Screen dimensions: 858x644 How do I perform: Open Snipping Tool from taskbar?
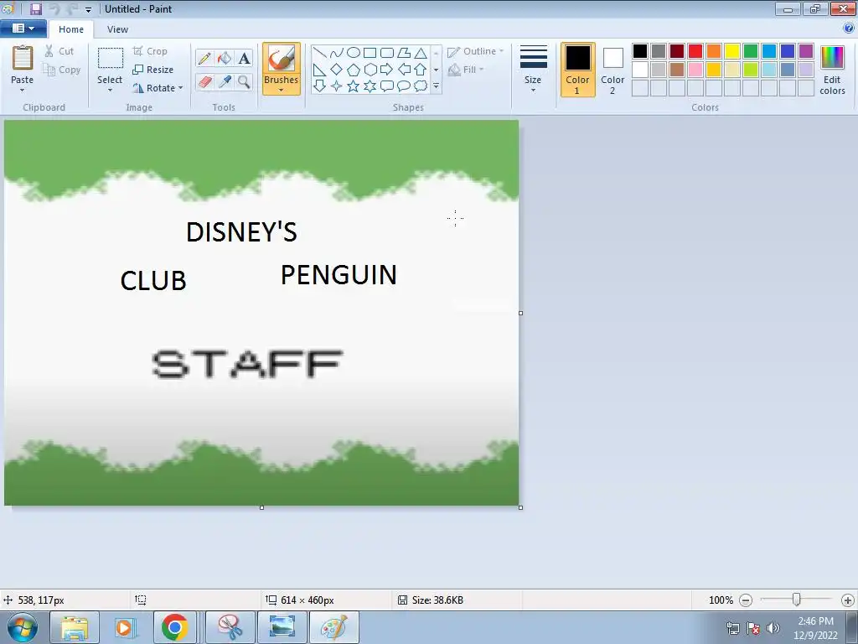tap(230, 627)
